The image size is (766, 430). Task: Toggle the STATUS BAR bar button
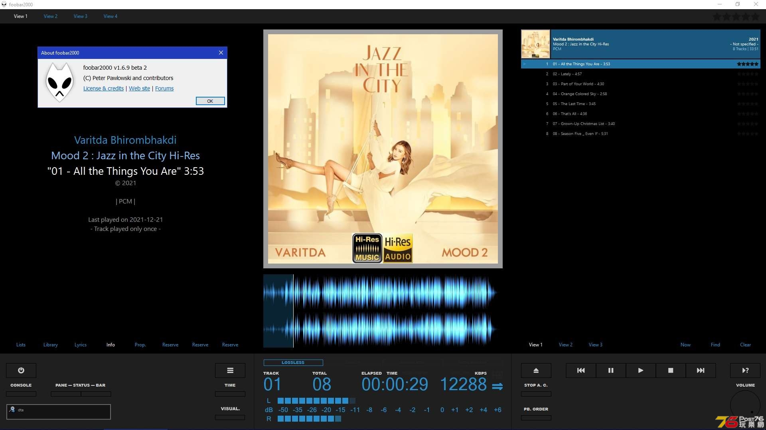pos(96,394)
